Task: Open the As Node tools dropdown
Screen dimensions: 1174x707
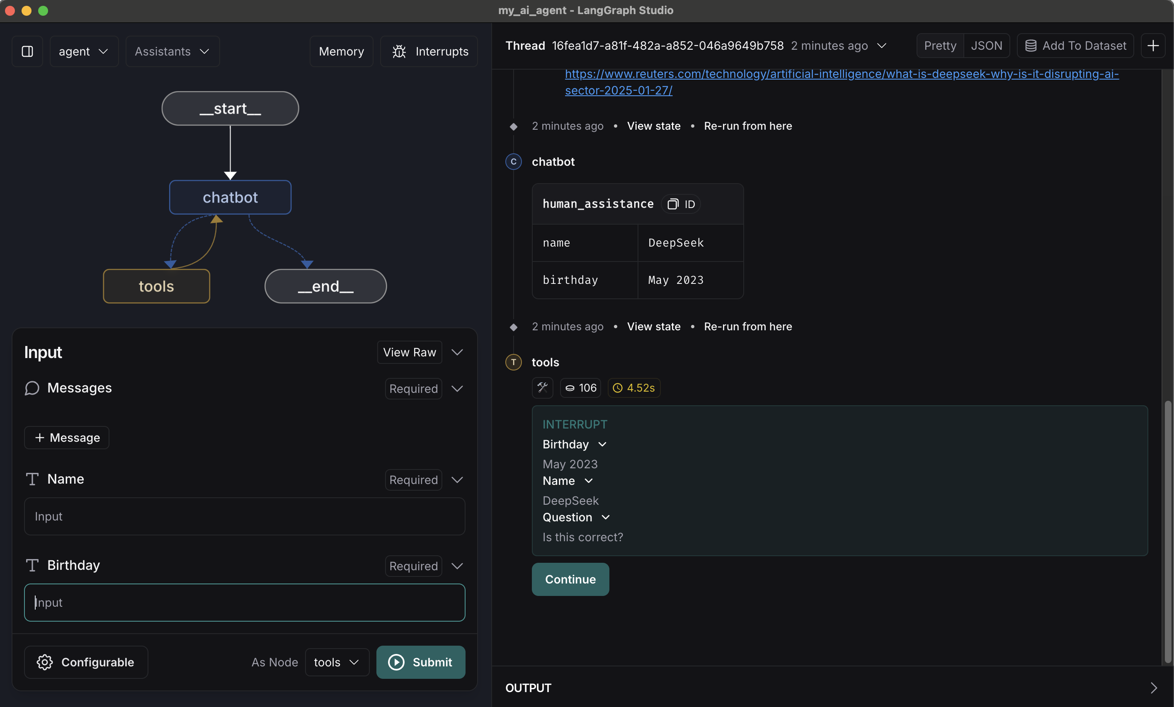Action: pos(336,662)
